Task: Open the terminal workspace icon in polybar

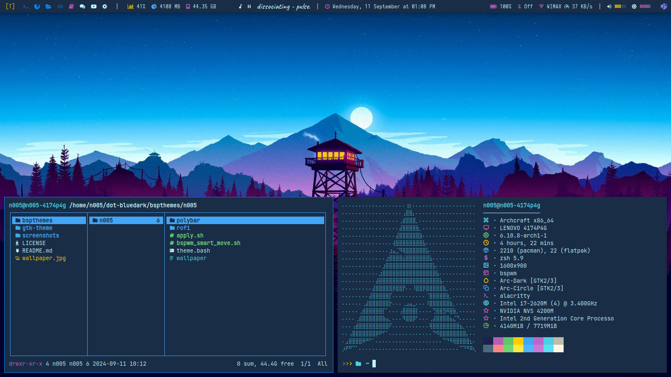Action: pos(26,6)
